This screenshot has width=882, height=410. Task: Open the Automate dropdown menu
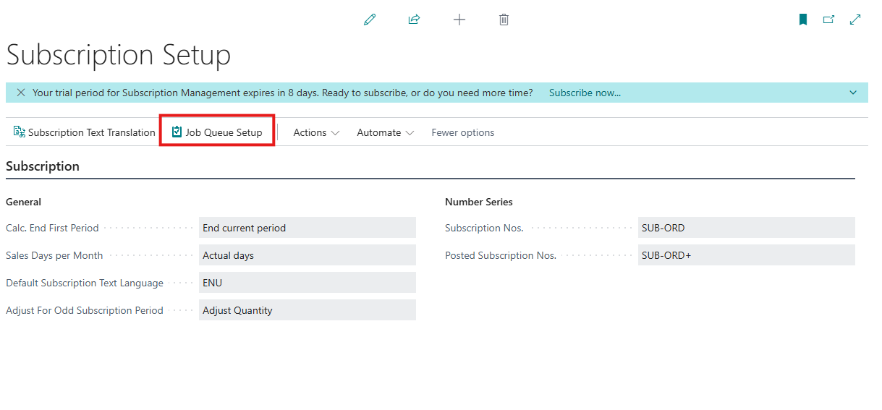[x=385, y=132]
